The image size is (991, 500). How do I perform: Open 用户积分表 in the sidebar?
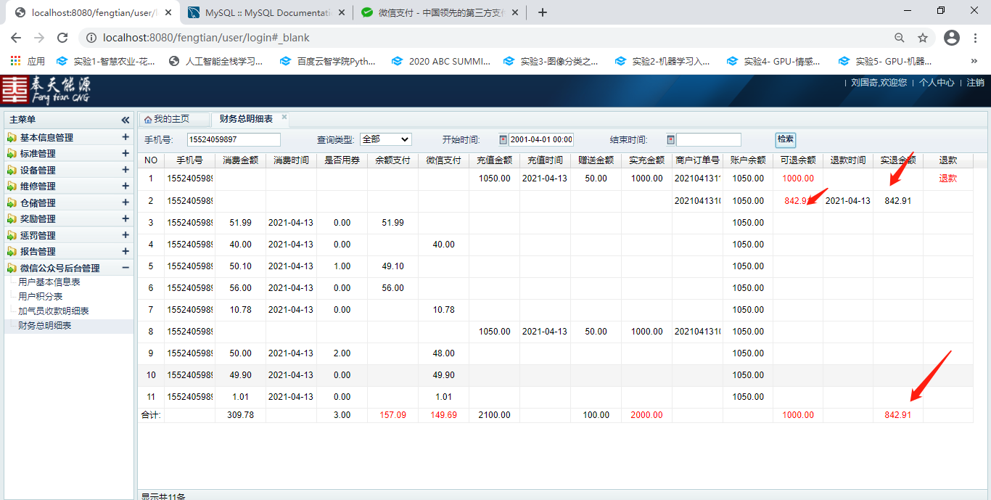[x=41, y=297]
